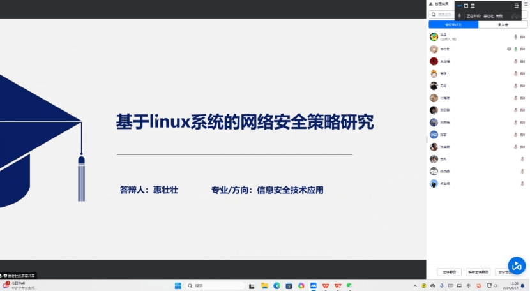Click the blue floating assistant icon
Viewport: 530px width, 291px height.
point(516,265)
